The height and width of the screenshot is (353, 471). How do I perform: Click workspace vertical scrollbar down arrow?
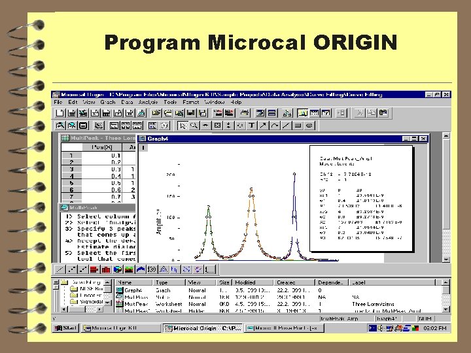click(x=446, y=260)
